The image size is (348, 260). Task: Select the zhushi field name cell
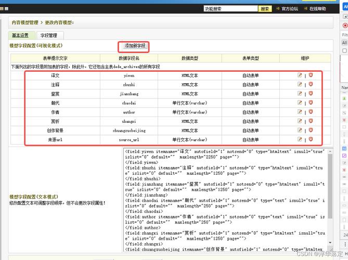pyautogui.click(x=129, y=85)
